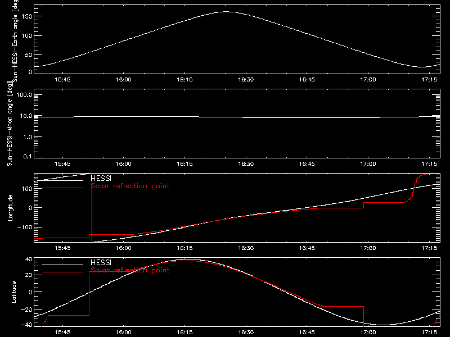Select the 'Latitude' y-axis title

click(13, 292)
